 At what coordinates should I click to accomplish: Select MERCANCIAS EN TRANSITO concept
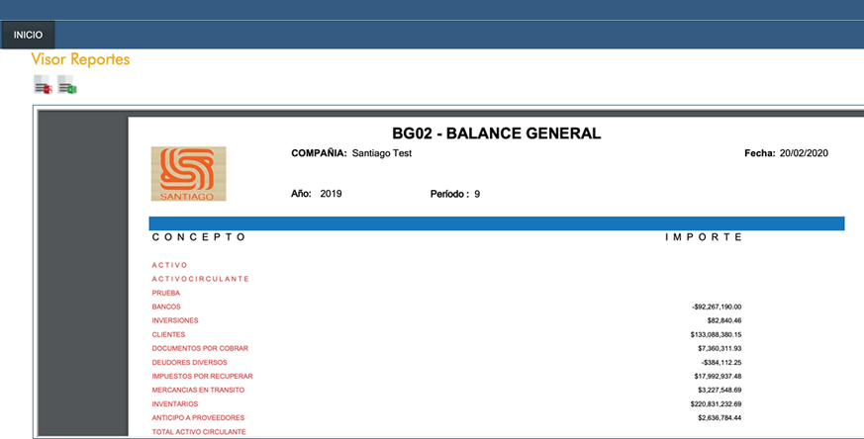coord(198,390)
